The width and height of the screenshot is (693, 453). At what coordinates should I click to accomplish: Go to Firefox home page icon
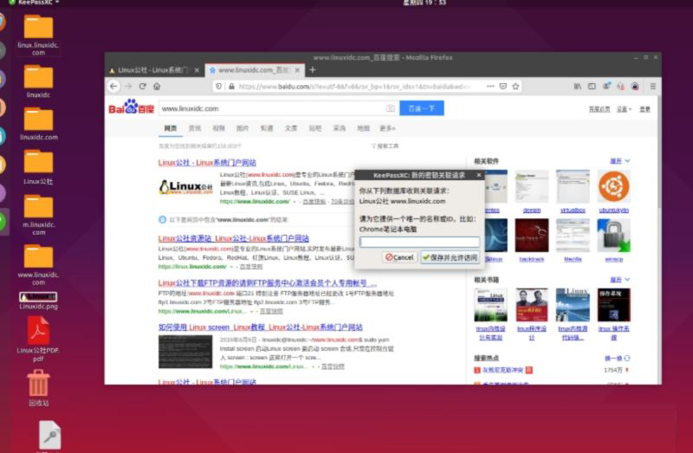157,86
